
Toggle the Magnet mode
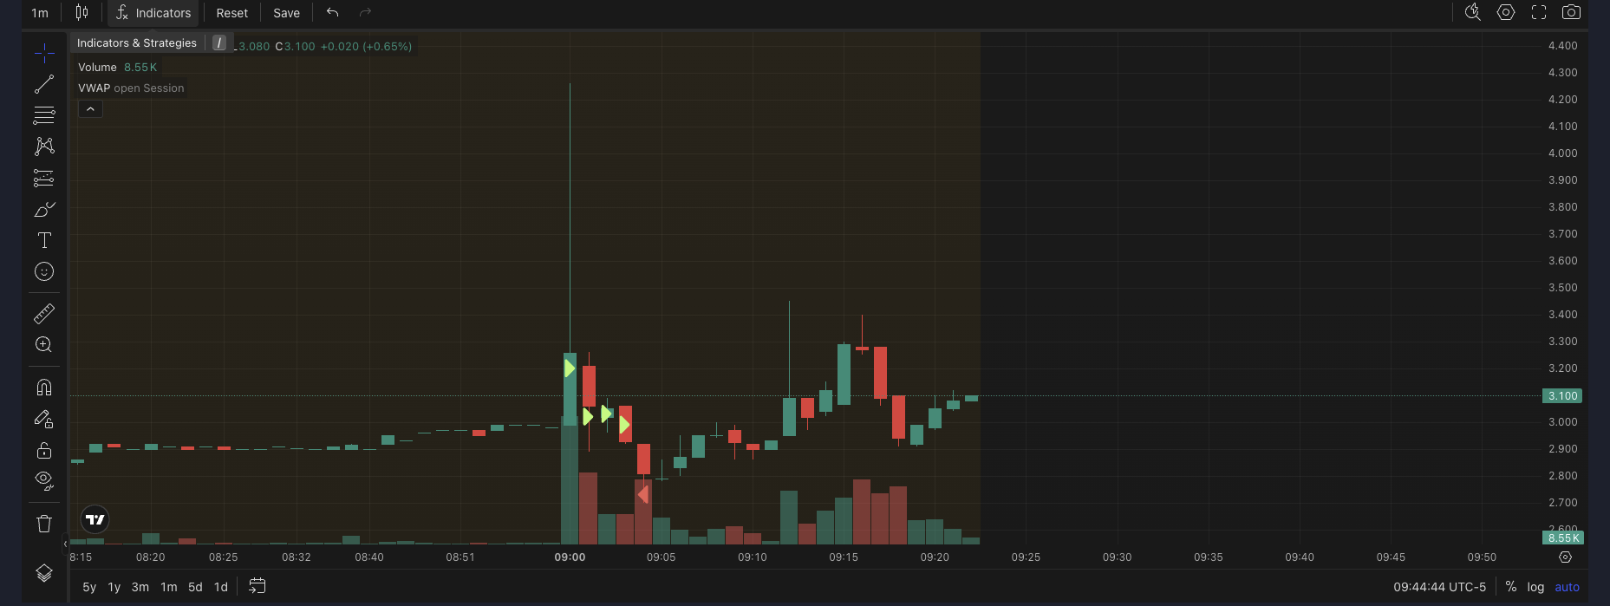[44, 387]
